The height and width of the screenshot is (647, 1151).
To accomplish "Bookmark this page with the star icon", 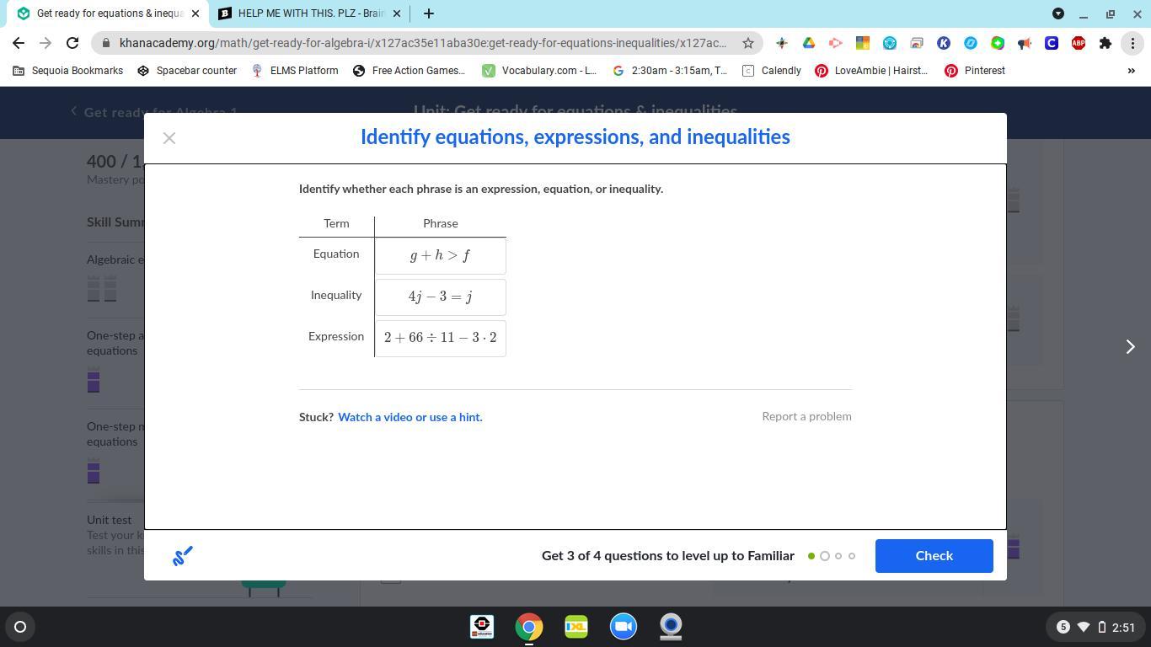I will [747, 43].
